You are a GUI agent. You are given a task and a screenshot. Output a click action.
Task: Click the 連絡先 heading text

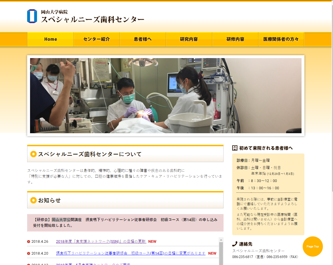(246, 244)
